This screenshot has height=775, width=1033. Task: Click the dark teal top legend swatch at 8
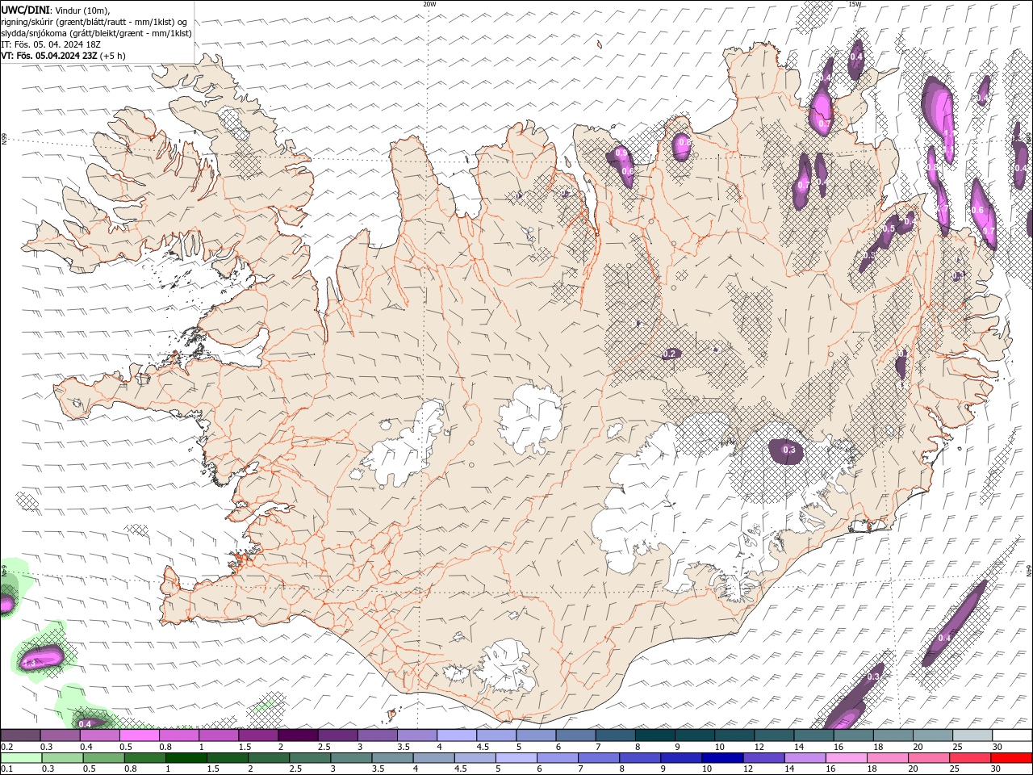tap(655, 735)
